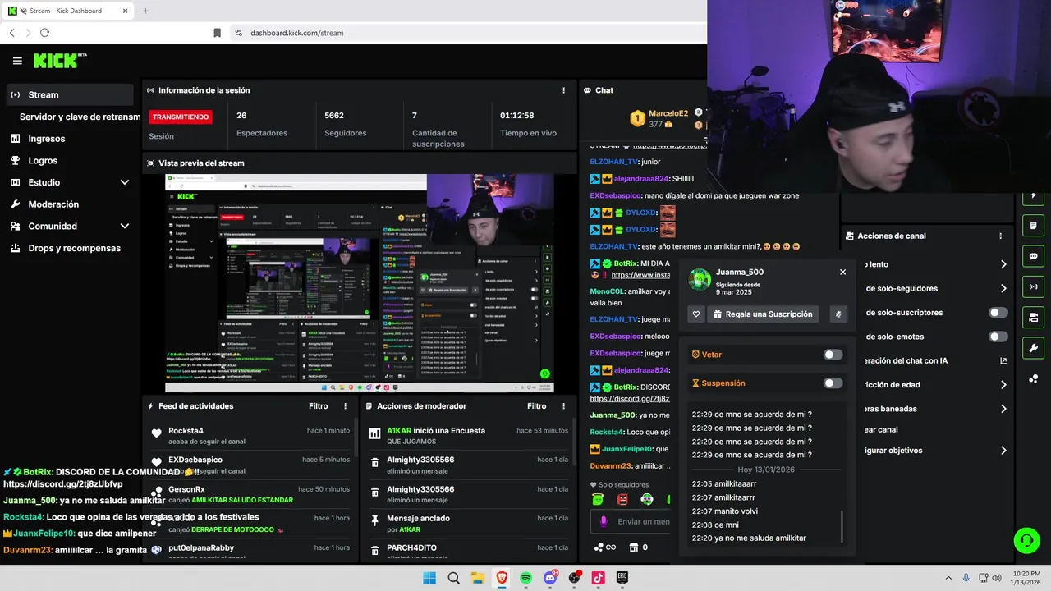This screenshot has height=591, width=1051.
Task: Select GersonRx activity feed entry
Action: (x=250, y=494)
